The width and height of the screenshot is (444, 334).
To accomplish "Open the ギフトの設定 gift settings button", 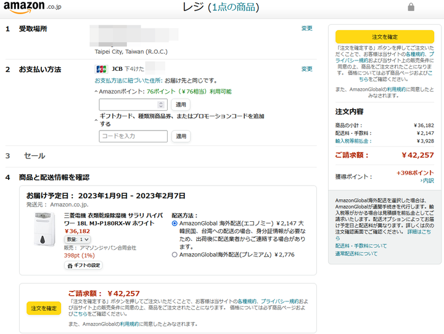I will [83, 265].
